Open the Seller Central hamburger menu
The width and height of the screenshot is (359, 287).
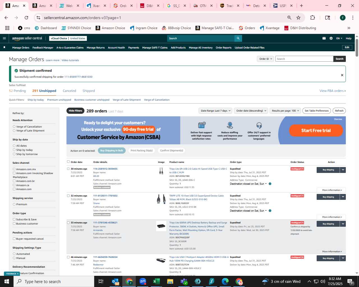4,38
